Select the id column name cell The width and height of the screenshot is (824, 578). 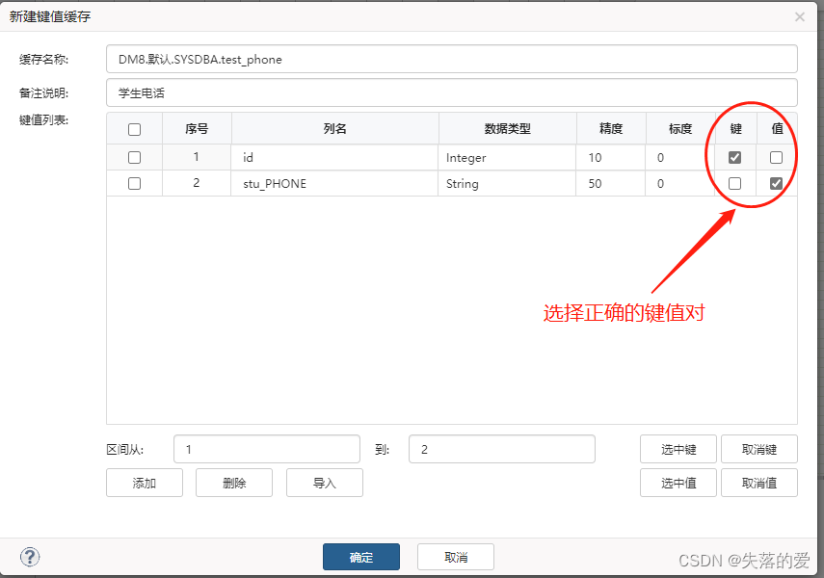click(x=334, y=157)
